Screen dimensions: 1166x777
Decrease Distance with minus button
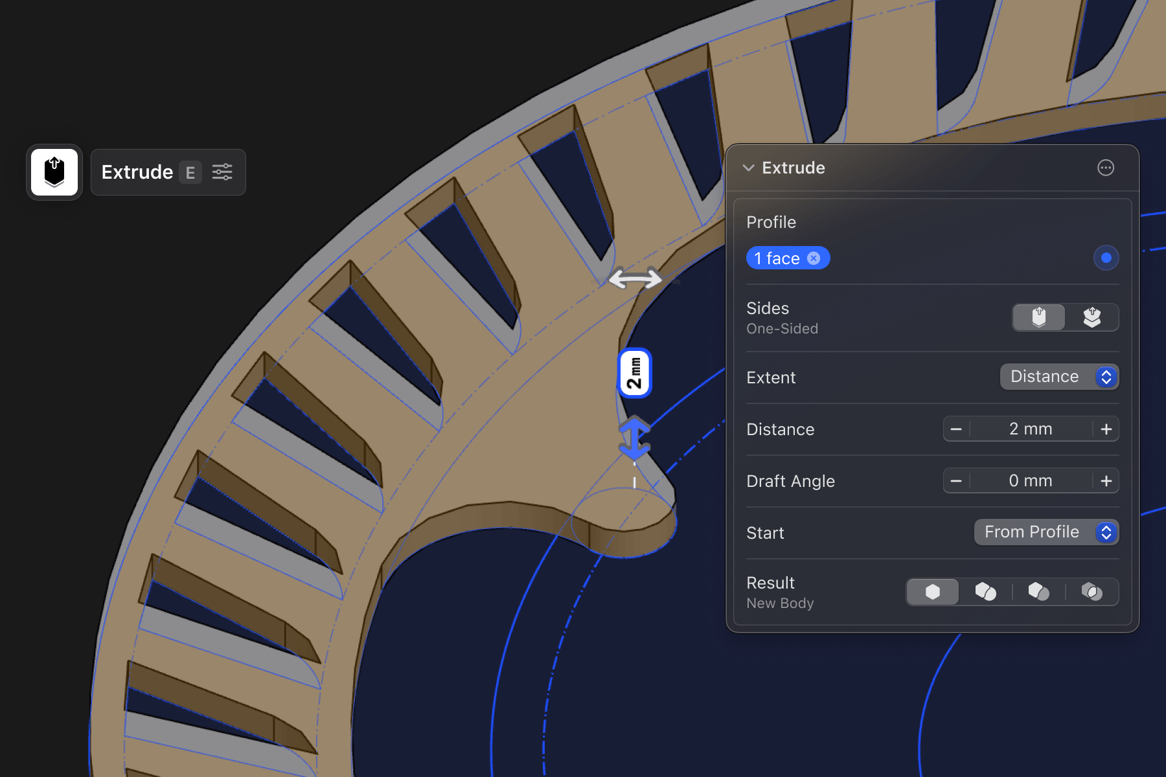[x=956, y=429]
